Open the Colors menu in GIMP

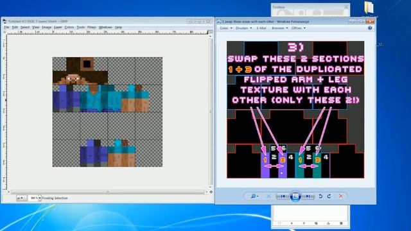pos(69,27)
